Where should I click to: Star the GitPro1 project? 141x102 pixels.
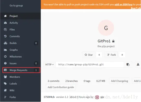(x=88, y=55)
